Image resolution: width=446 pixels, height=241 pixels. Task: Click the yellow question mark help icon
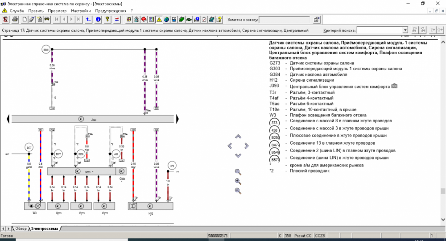tap(107, 19)
